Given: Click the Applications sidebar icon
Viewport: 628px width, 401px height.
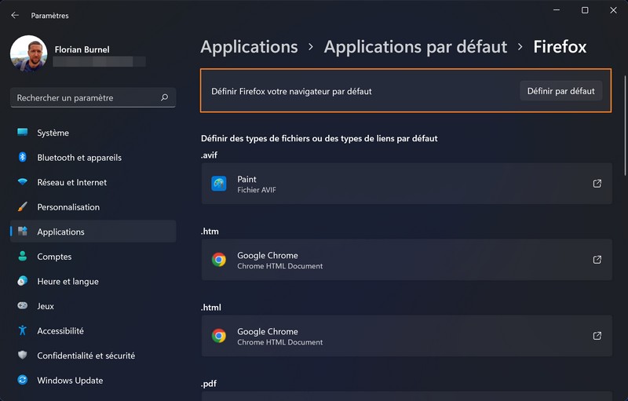Looking at the screenshot, I should pyautogui.click(x=23, y=231).
